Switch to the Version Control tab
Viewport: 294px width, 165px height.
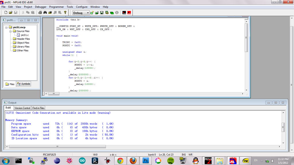tap(22, 108)
